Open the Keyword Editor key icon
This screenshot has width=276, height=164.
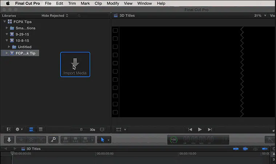53,140
